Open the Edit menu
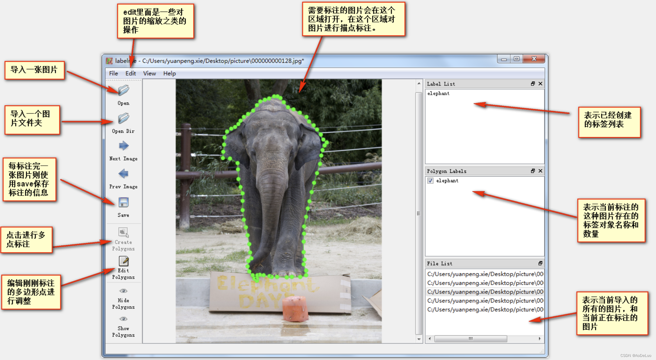The height and width of the screenshot is (360, 656). coord(131,73)
